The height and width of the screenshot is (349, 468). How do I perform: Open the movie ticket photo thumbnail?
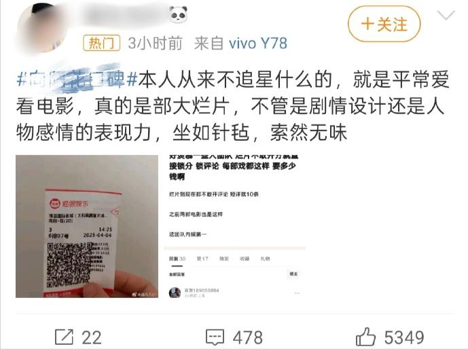tap(87, 227)
